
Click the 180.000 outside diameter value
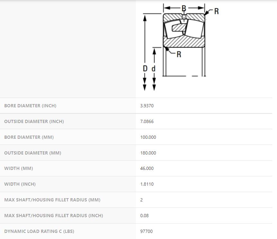click(x=148, y=153)
